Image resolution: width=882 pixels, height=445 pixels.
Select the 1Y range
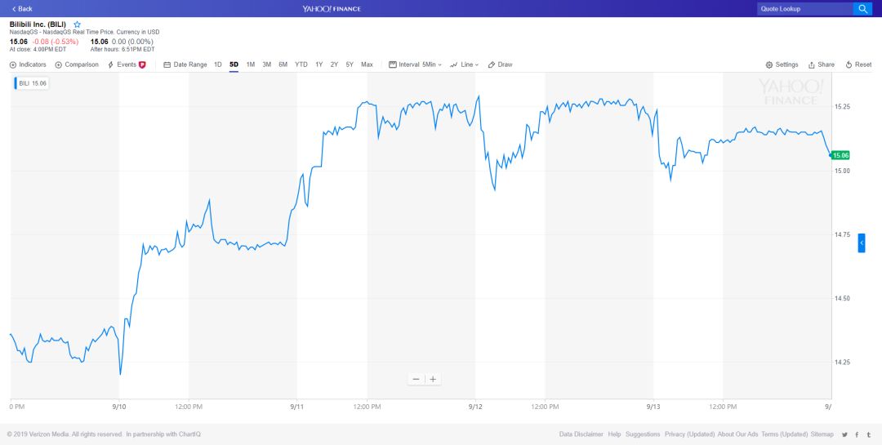coord(319,65)
